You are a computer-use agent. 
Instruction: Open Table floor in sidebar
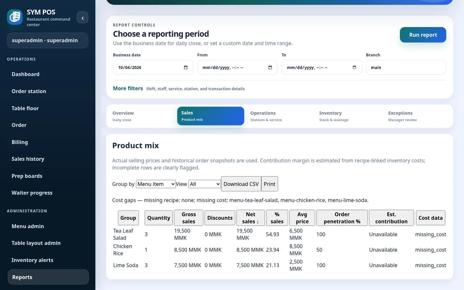click(x=48, y=108)
